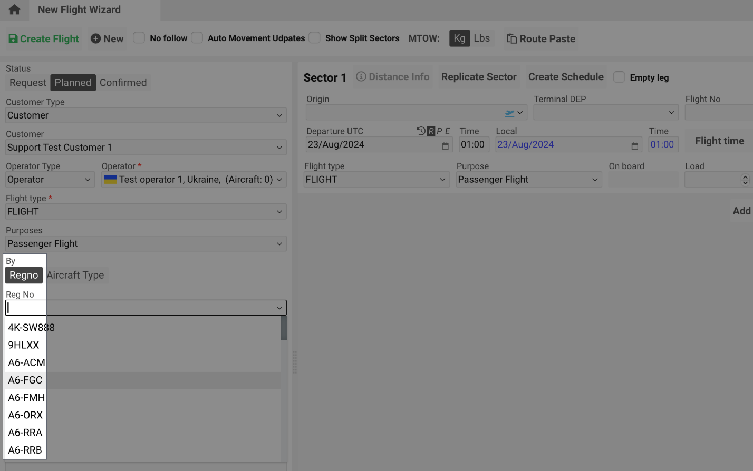753x471 pixels.
Task: Click the history clock icon near Departure UTC
Action: click(x=421, y=131)
